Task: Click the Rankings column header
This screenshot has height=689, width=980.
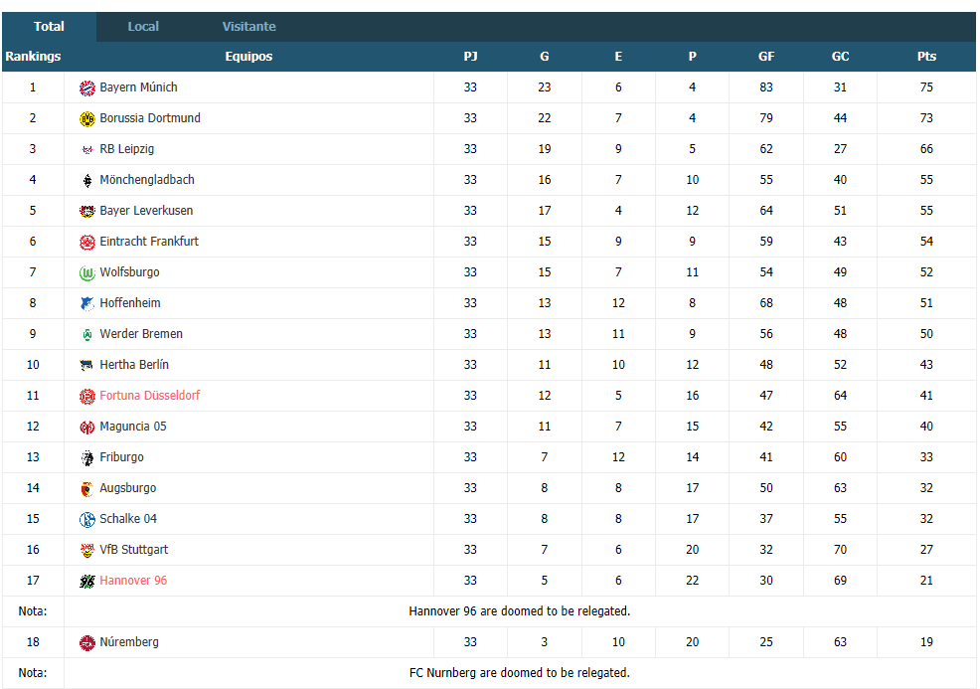Action: pyautogui.click(x=33, y=57)
